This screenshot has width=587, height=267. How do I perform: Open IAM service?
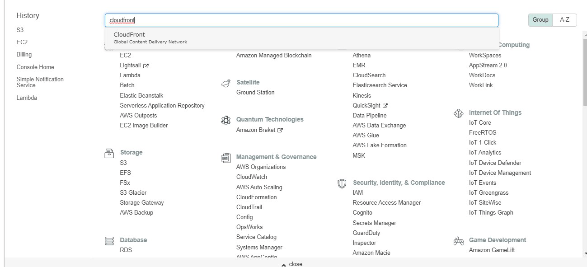click(358, 193)
